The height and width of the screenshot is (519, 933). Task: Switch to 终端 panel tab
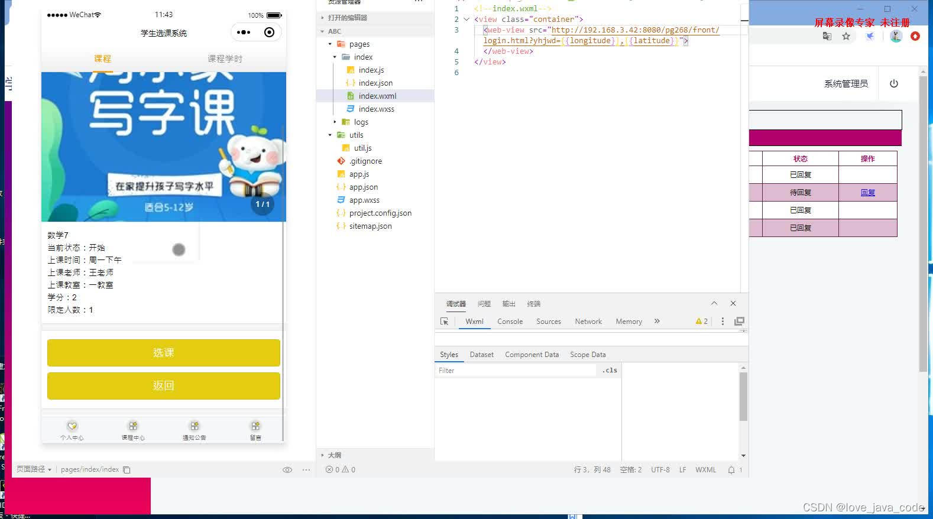point(534,304)
